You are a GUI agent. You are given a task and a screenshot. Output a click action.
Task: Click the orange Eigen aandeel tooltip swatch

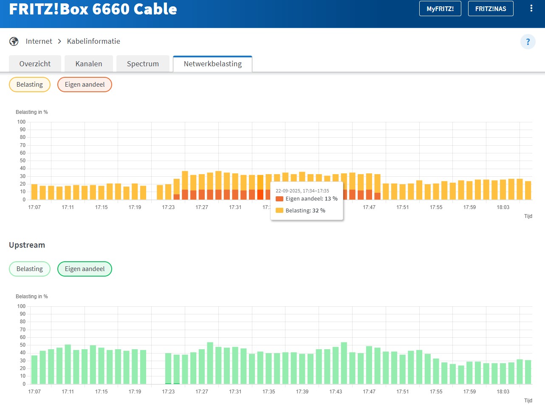280,199
